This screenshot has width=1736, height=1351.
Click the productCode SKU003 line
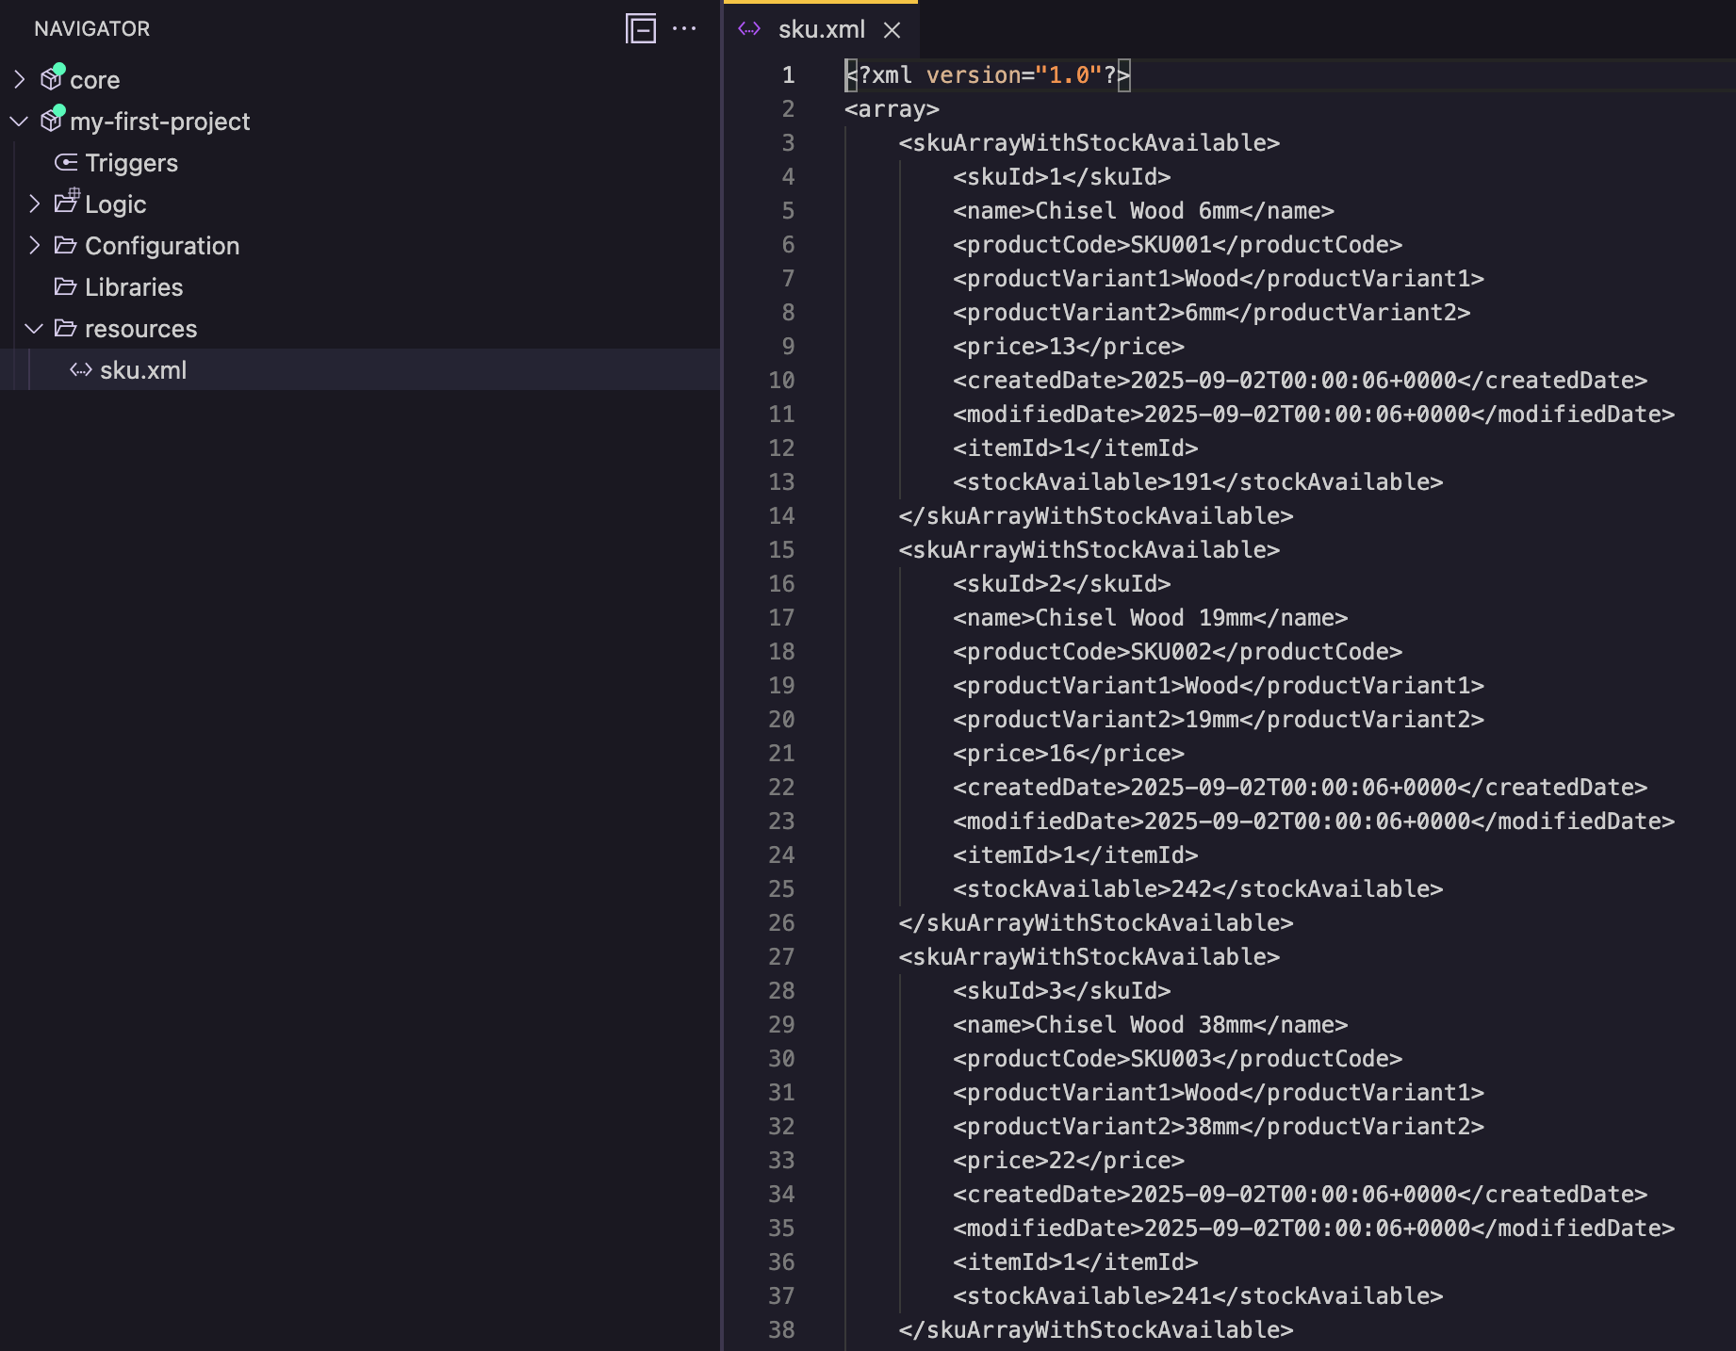click(1177, 1058)
